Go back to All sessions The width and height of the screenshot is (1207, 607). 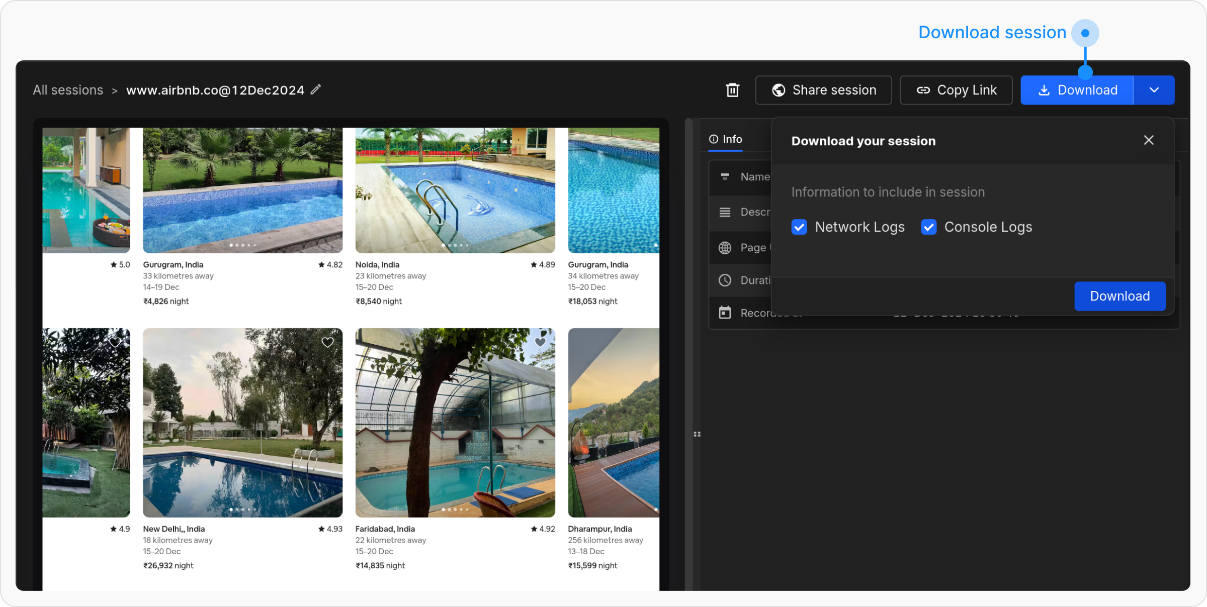coord(68,90)
